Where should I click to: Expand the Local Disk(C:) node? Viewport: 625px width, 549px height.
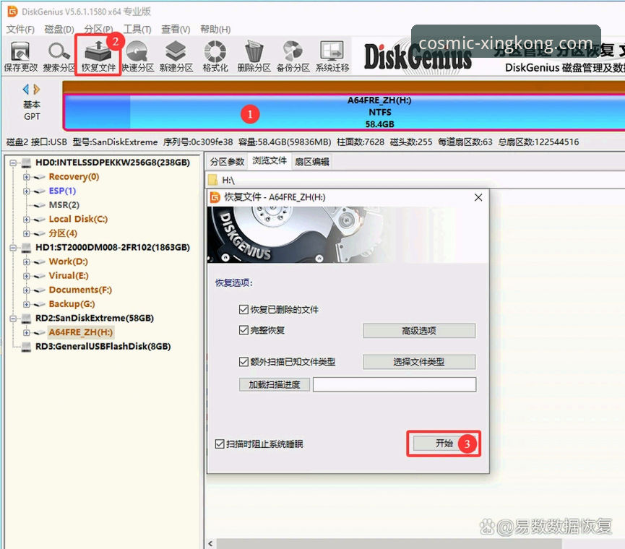tap(26, 220)
